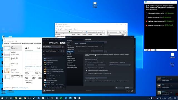Select Кэш шейдеров in Steam settings sidebar
Image resolution: width=178 pixels, height=100 pixels.
[72, 67]
